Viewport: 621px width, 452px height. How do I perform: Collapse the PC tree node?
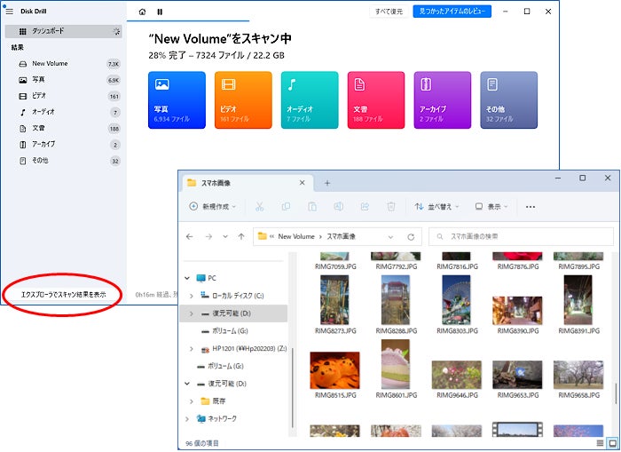[187, 278]
